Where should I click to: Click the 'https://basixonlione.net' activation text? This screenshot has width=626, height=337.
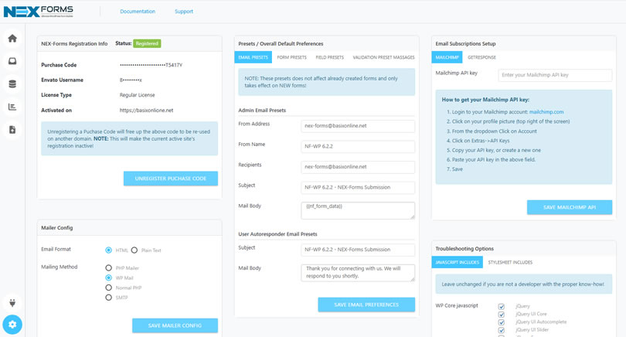[147, 111]
